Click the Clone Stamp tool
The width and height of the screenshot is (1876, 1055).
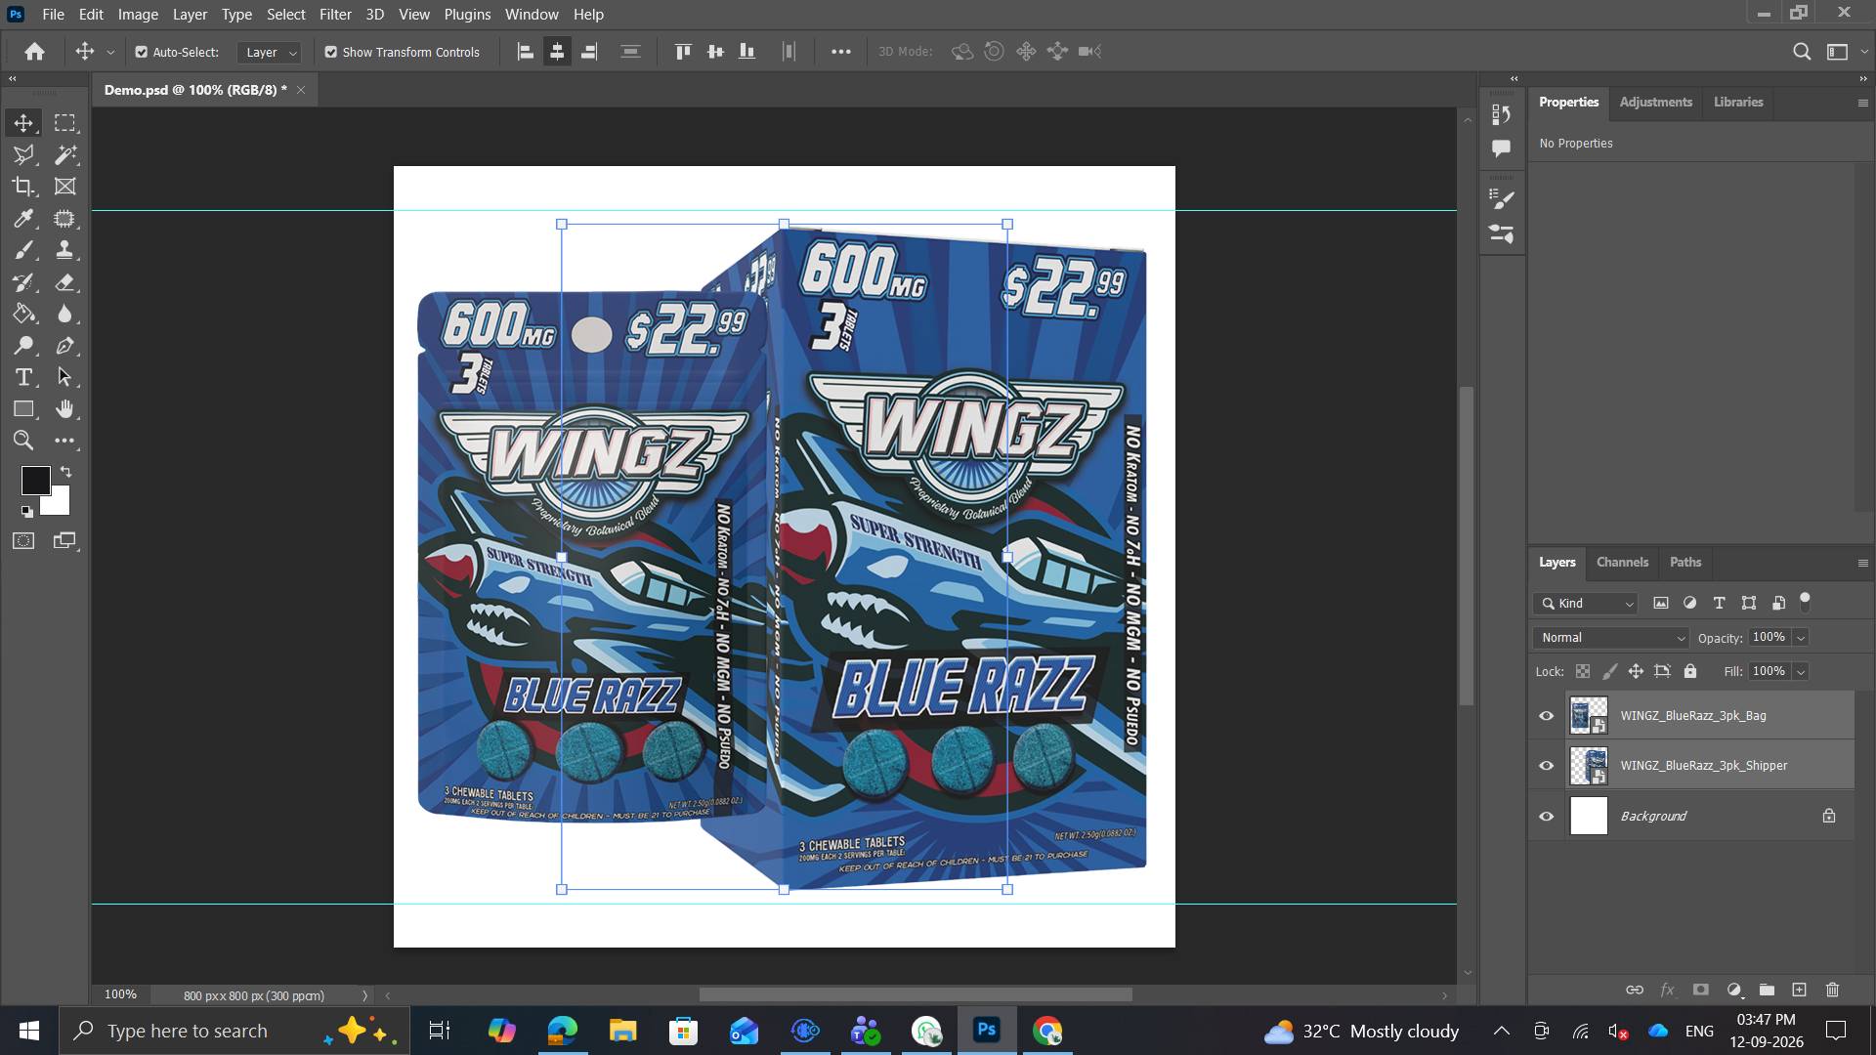(65, 250)
